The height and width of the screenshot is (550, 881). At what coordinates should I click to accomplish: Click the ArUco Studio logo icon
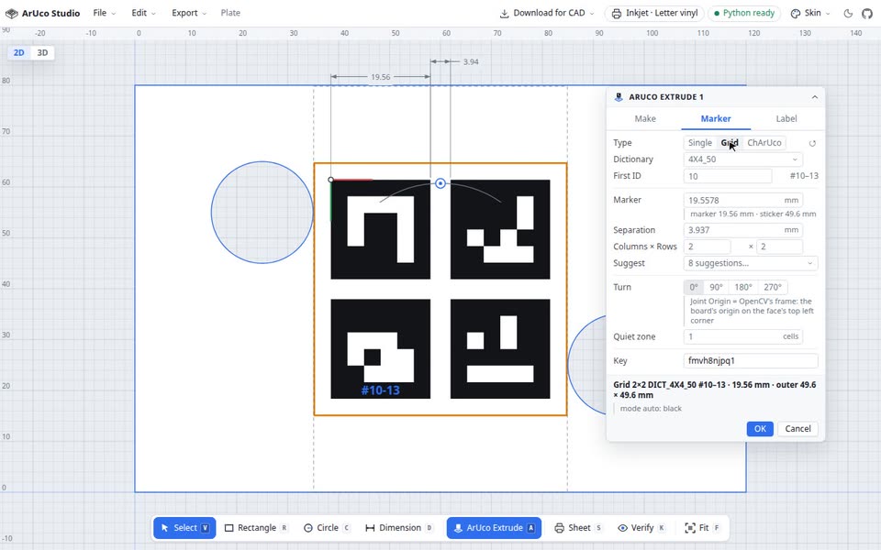pos(11,13)
